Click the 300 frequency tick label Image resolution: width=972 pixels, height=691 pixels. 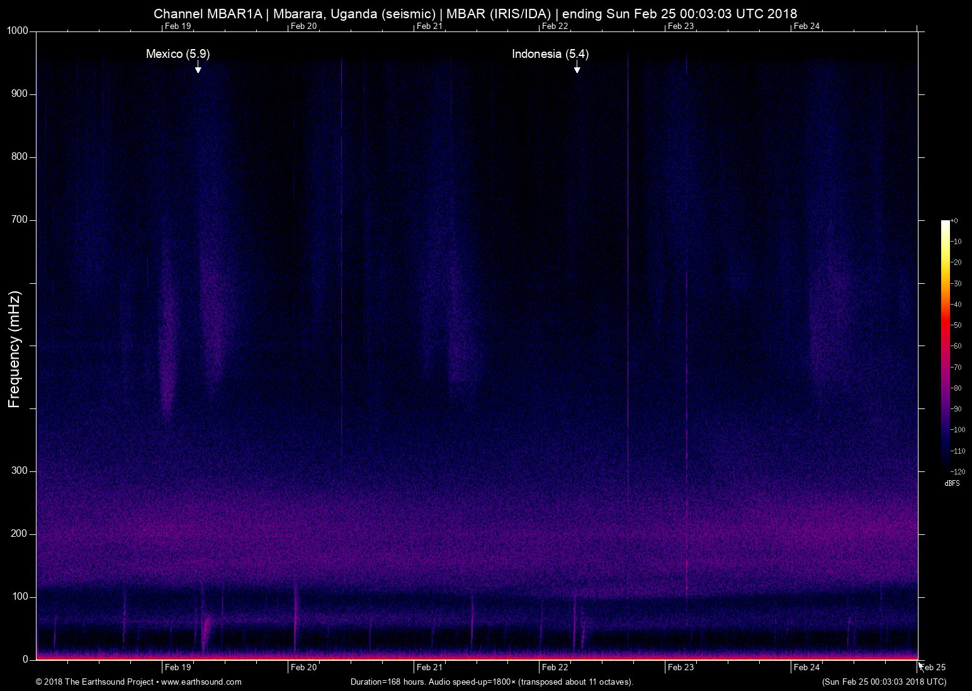(x=19, y=469)
